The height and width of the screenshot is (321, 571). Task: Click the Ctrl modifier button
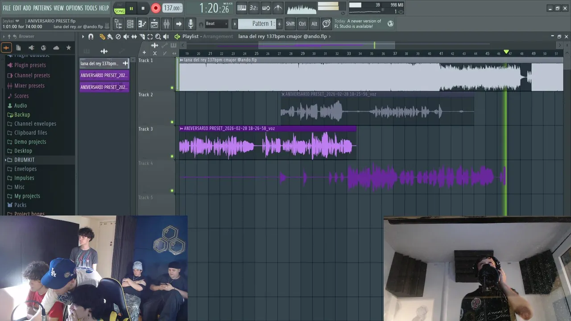pos(302,24)
